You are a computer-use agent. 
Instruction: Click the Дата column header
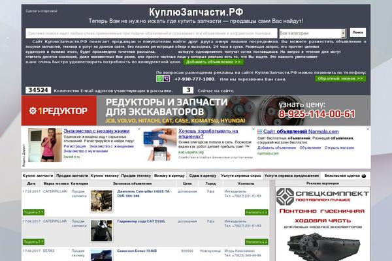(31, 183)
